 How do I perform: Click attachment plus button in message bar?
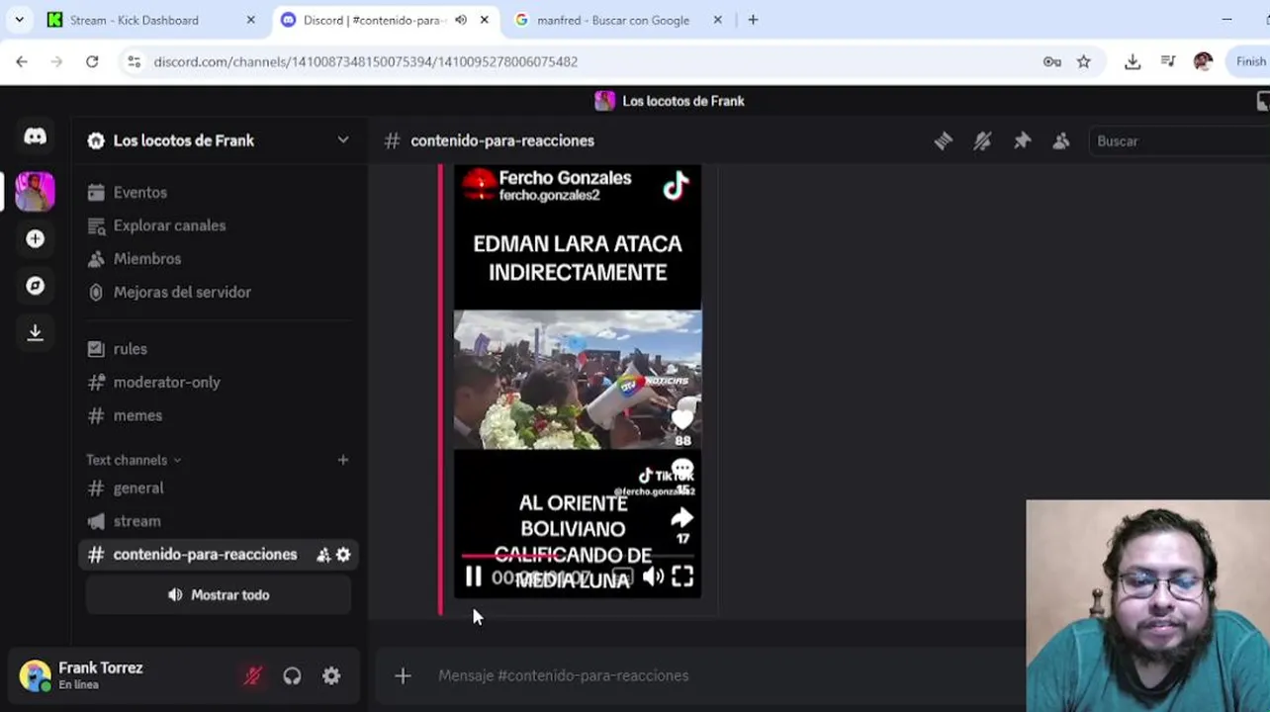tap(403, 676)
